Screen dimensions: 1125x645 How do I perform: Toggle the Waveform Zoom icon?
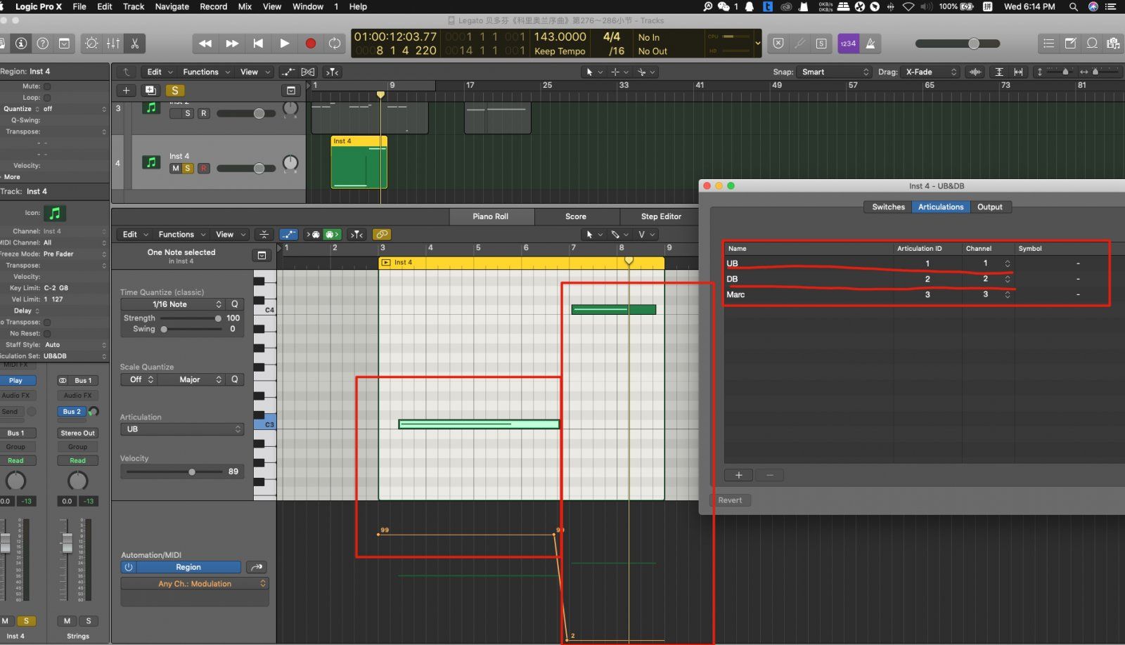point(975,72)
